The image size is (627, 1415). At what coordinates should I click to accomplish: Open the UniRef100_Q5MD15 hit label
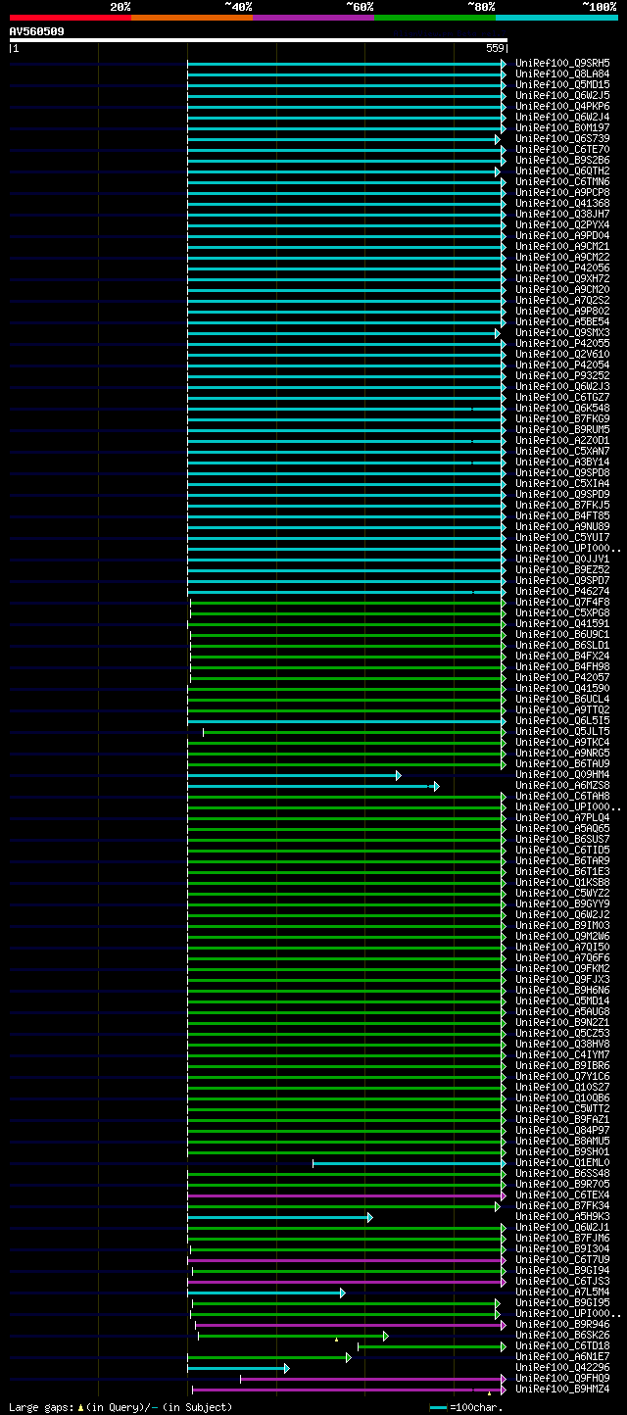[x=562, y=84]
